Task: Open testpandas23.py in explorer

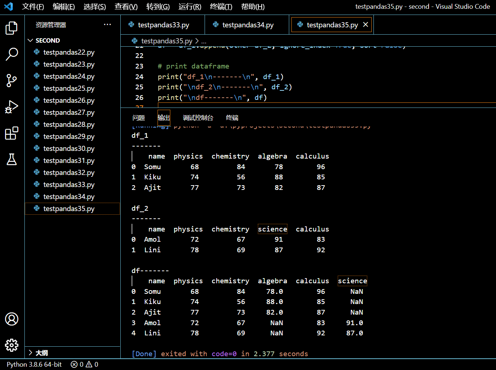Action: pyautogui.click(x=73, y=64)
